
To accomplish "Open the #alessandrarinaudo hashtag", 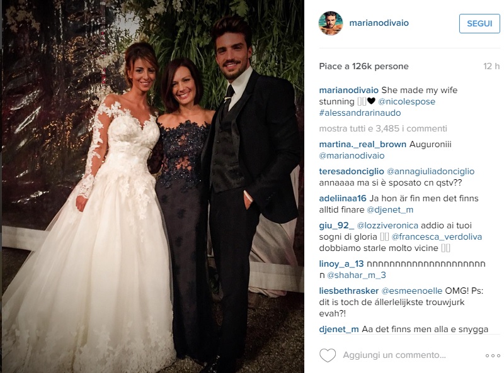I will [x=360, y=113].
